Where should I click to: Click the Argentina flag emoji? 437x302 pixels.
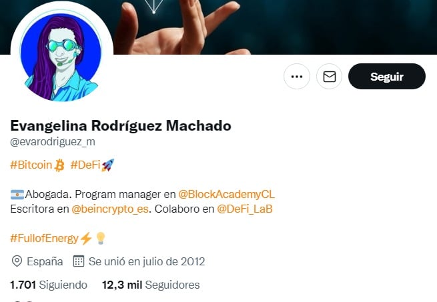17,195
